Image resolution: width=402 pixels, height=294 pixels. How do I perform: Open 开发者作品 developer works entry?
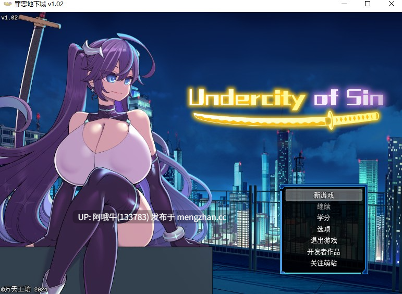[x=324, y=252]
